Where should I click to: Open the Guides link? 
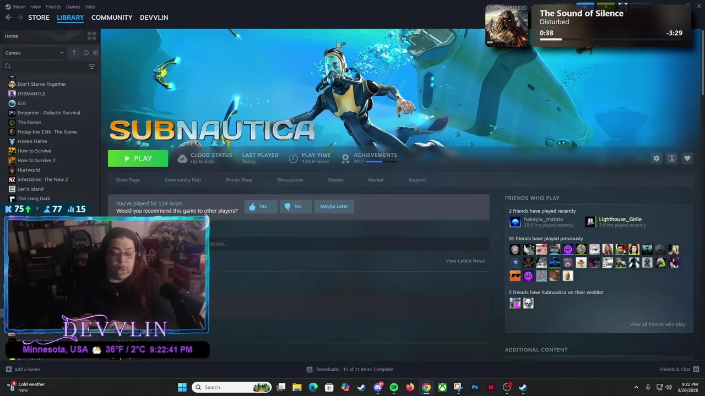pos(335,180)
